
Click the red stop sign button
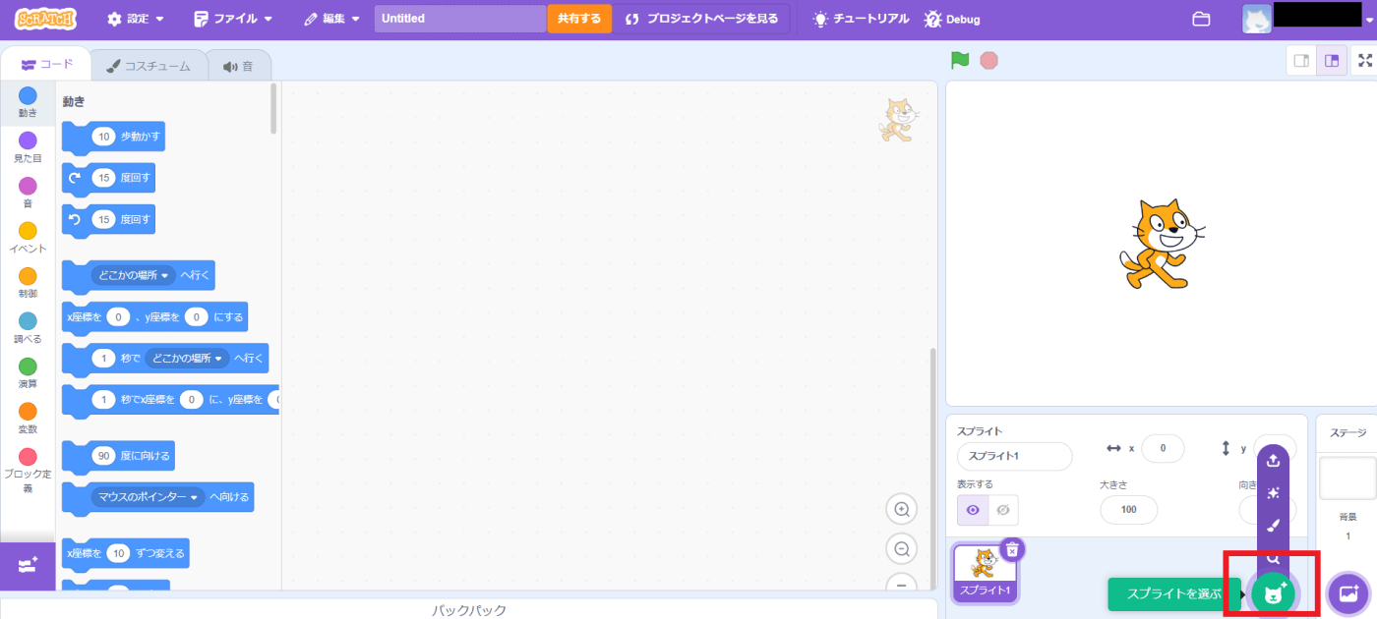point(988,60)
